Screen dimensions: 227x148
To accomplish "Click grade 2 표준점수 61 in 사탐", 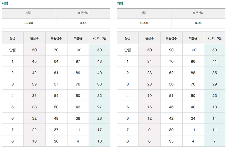I will [56, 73].
